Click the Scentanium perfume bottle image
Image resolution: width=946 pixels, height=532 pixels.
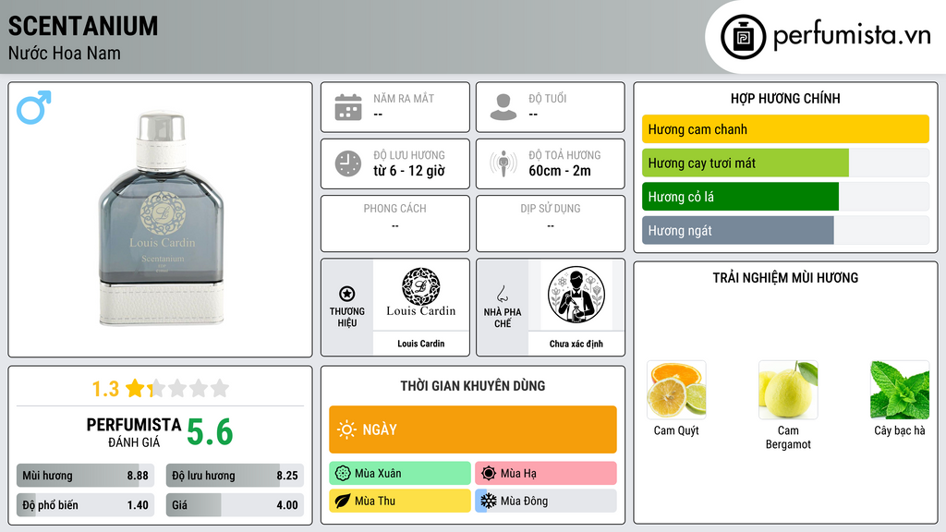(161, 218)
